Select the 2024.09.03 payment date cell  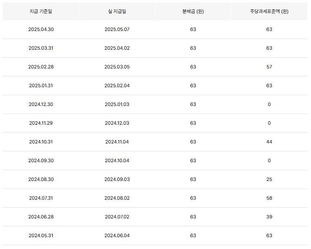coord(117,179)
